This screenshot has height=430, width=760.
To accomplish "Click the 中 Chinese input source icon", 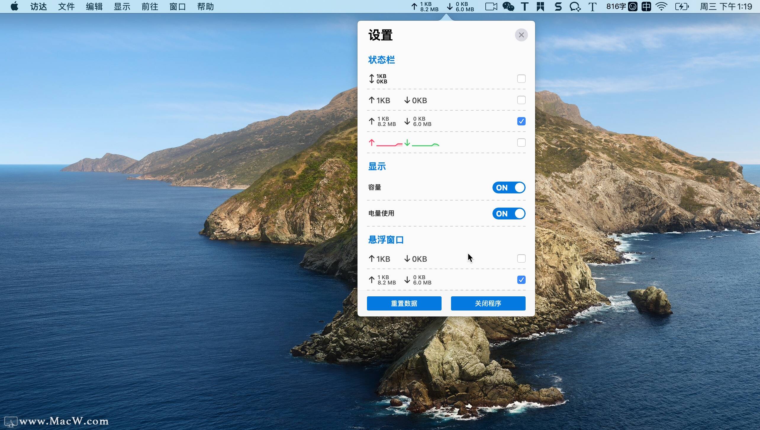I will pos(646,7).
